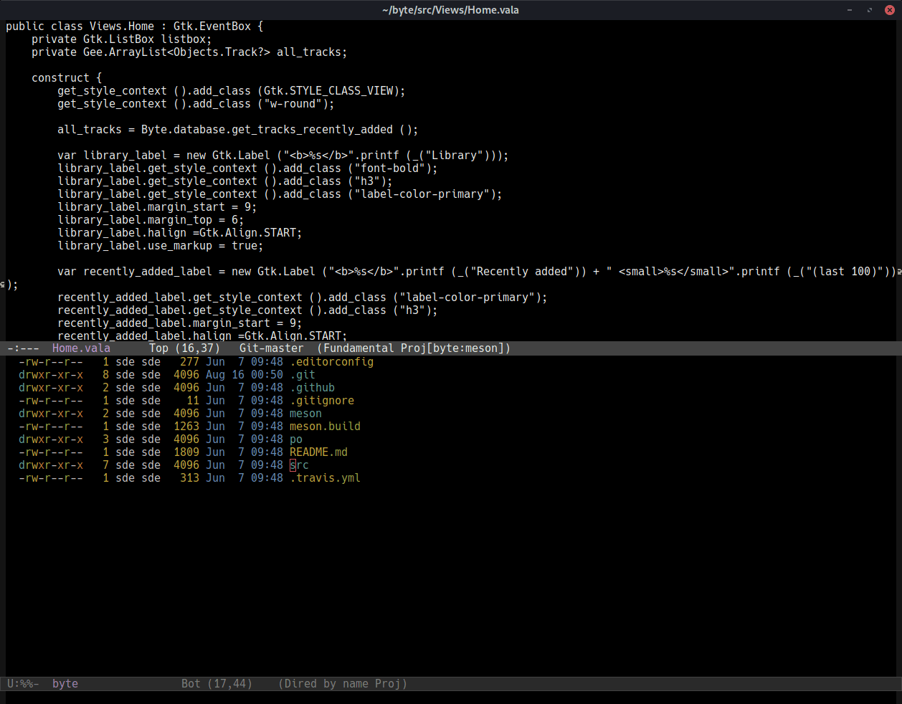The height and width of the screenshot is (704, 902).
Task: Open the meson.build file entry
Action: pos(325,427)
